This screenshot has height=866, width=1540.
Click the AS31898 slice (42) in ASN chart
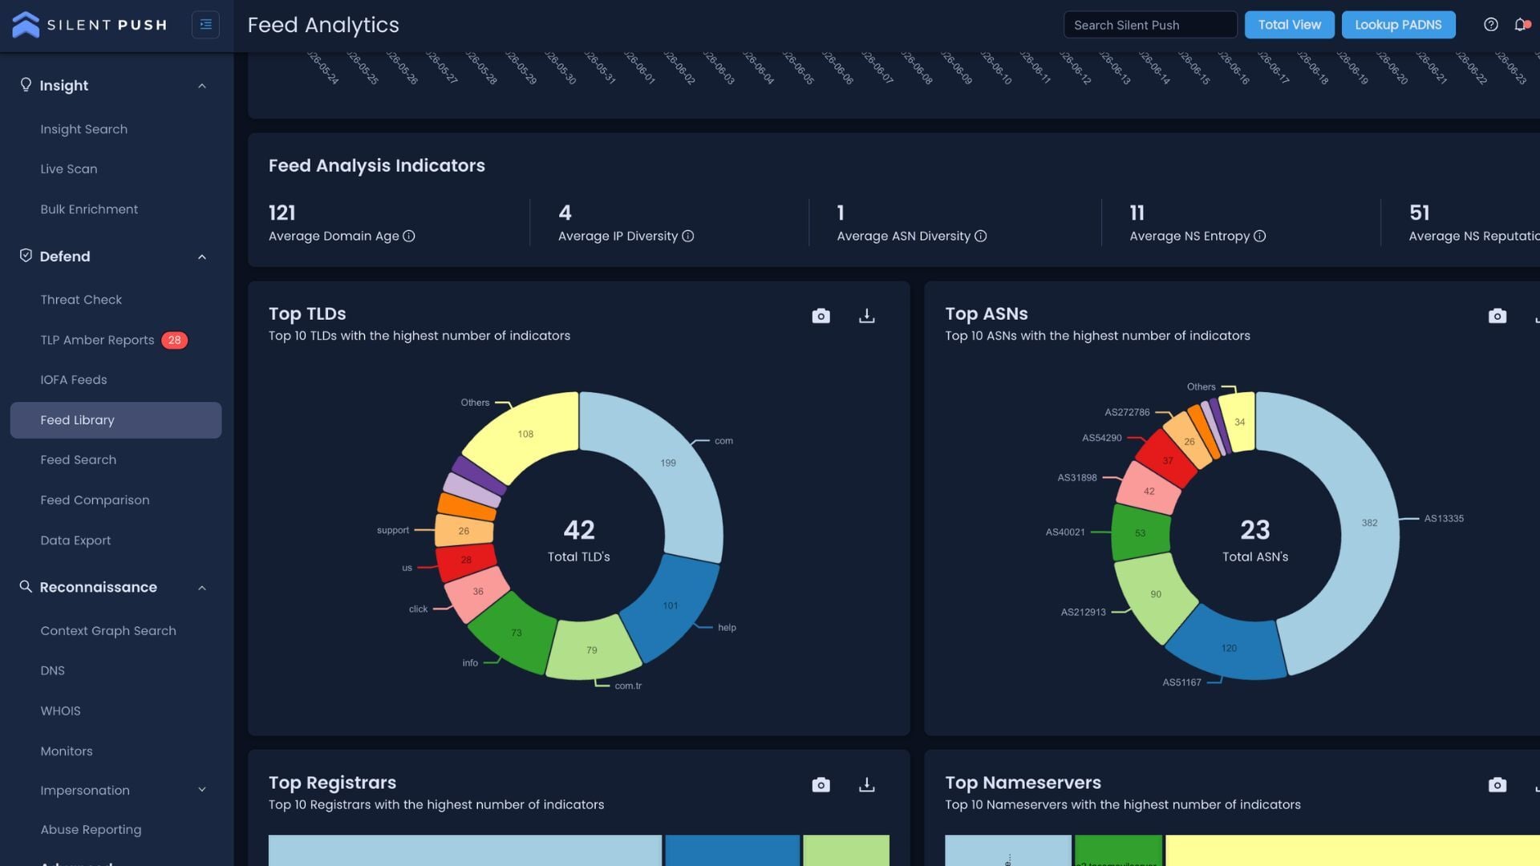pyautogui.click(x=1148, y=490)
